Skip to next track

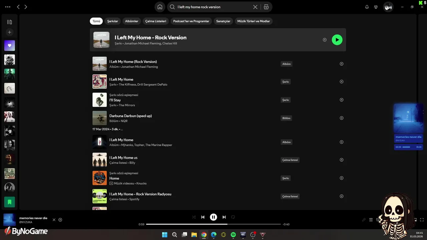pyautogui.click(x=224, y=217)
